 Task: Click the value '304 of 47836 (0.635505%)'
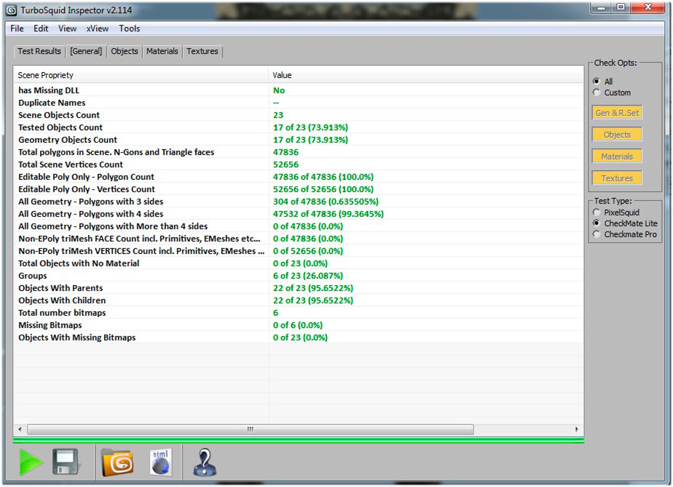click(x=325, y=202)
